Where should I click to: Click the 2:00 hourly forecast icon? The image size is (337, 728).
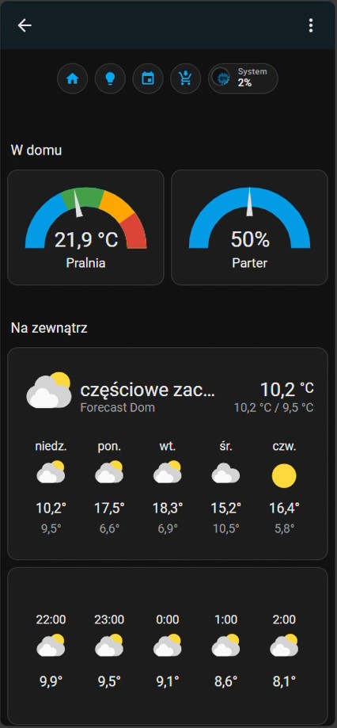pyautogui.click(x=284, y=646)
